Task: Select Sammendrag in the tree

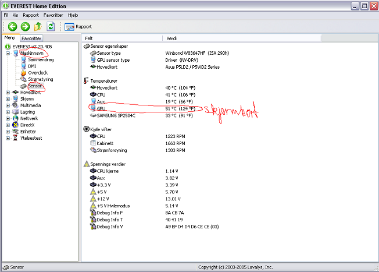Action: pos(41,59)
